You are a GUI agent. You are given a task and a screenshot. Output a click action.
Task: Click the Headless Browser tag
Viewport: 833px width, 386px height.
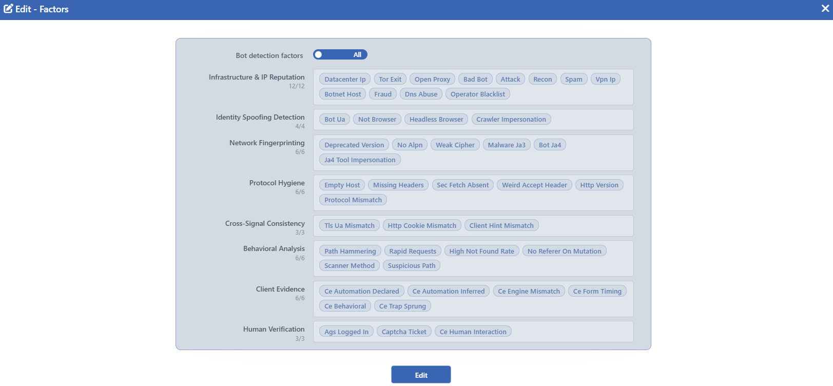(436, 119)
